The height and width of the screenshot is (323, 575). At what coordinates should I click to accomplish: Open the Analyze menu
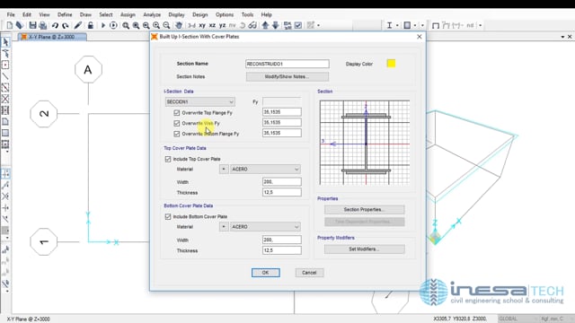pos(152,14)
